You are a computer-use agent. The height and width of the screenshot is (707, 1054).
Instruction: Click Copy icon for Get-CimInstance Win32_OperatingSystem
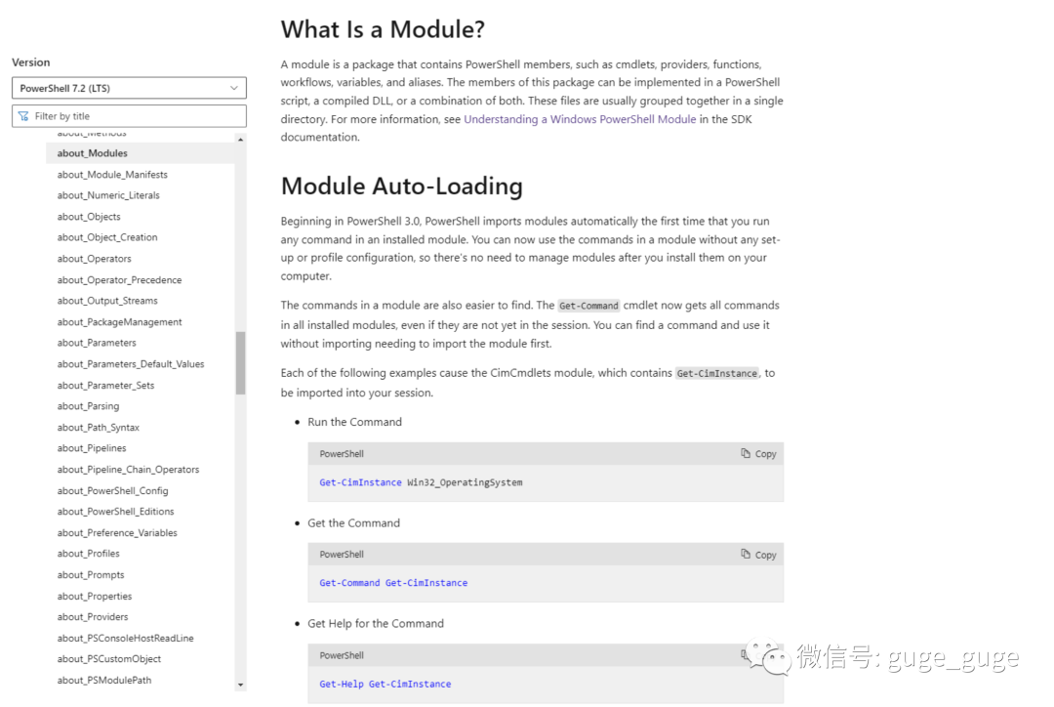(x=746, y=453)
